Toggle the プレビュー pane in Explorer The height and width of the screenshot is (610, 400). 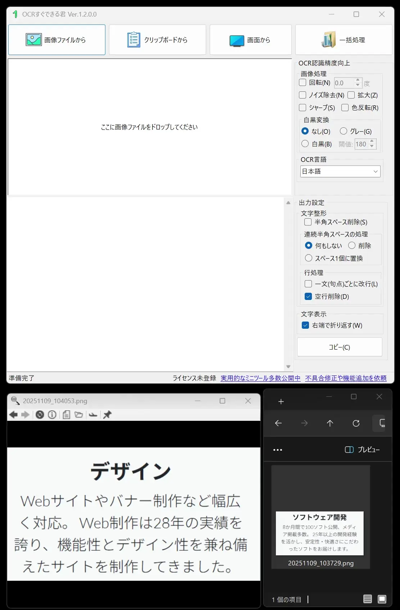362,450
